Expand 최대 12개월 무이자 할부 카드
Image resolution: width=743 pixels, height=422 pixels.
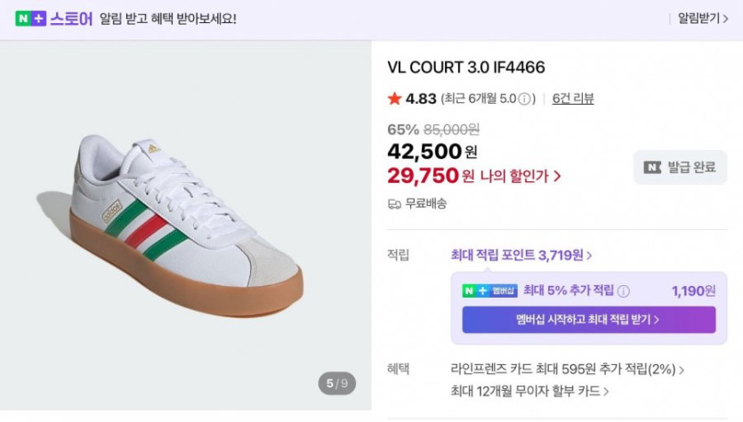(x=529, y=391)
